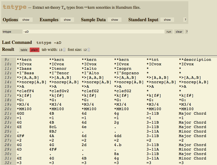Expand the Examples section

[67, 20]
